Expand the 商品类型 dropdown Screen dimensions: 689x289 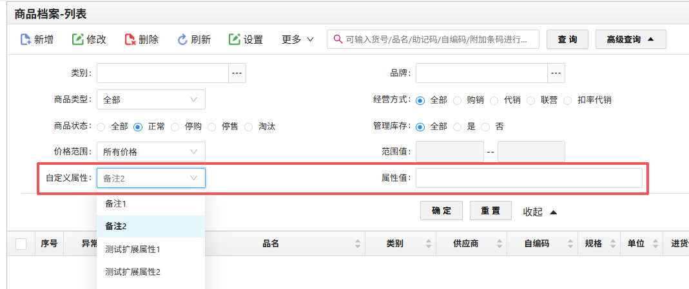pos(151,100)
